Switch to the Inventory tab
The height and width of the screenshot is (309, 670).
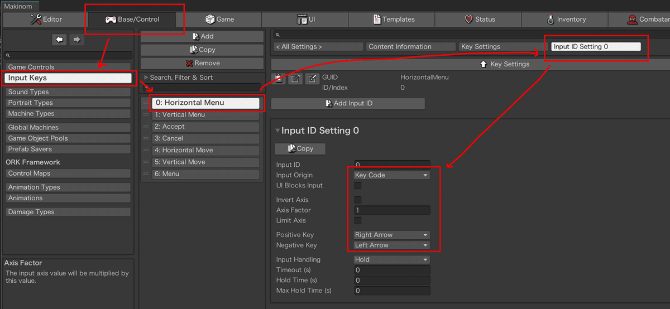click(565, 19)
